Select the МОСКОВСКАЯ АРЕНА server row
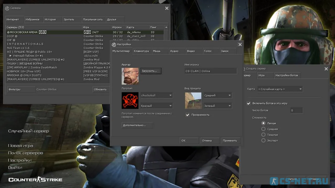 pyautogui.click(x=85, y=32)
